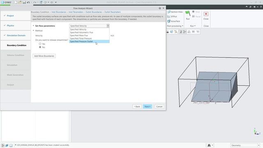Click the Back button
Viewport: 263px width, 148px height.
coord(137,106)
